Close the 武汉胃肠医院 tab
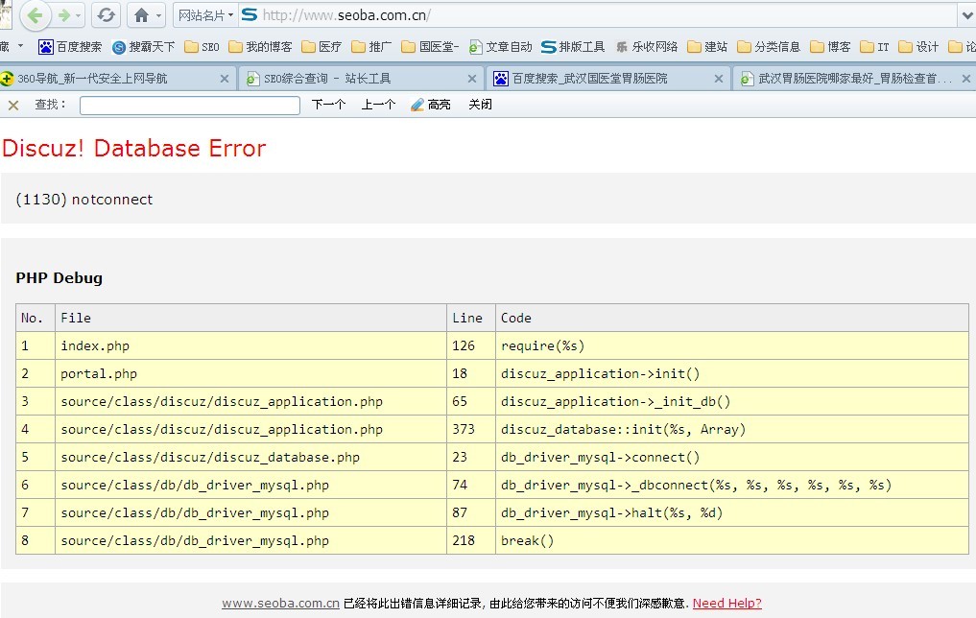 [965, 79]
